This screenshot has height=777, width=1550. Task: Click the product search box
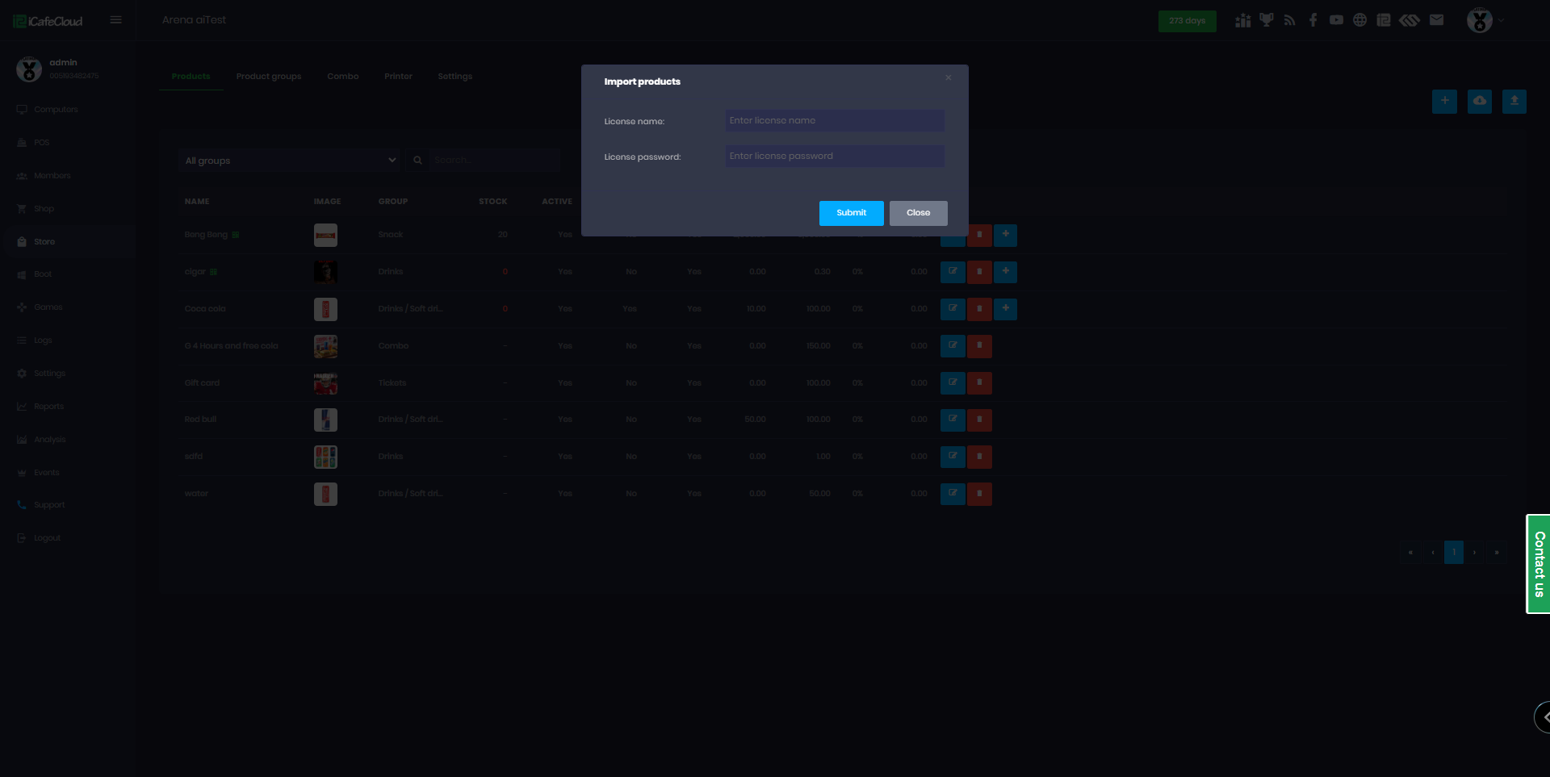tap(494, 161)
